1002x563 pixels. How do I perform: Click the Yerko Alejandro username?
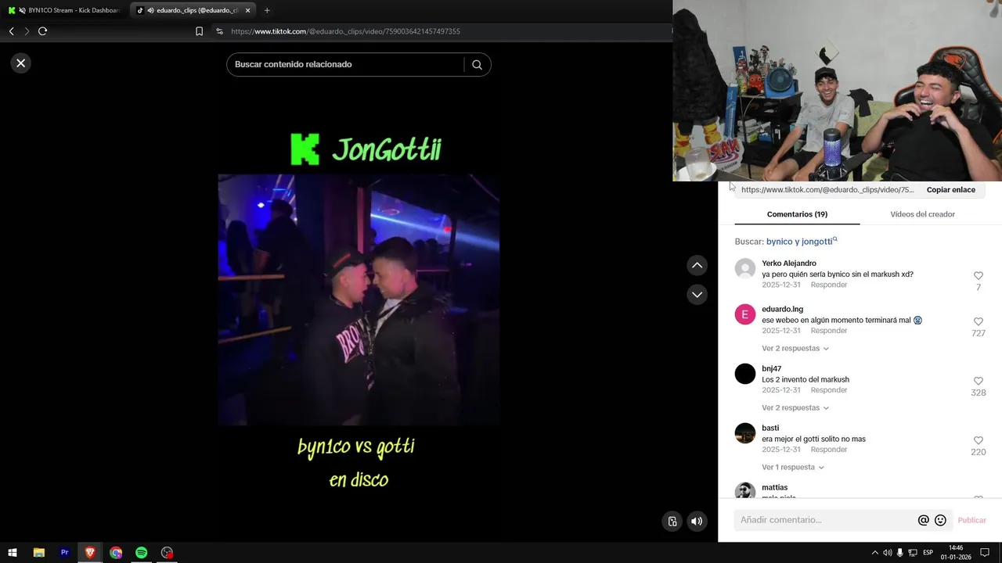[789, 264]
